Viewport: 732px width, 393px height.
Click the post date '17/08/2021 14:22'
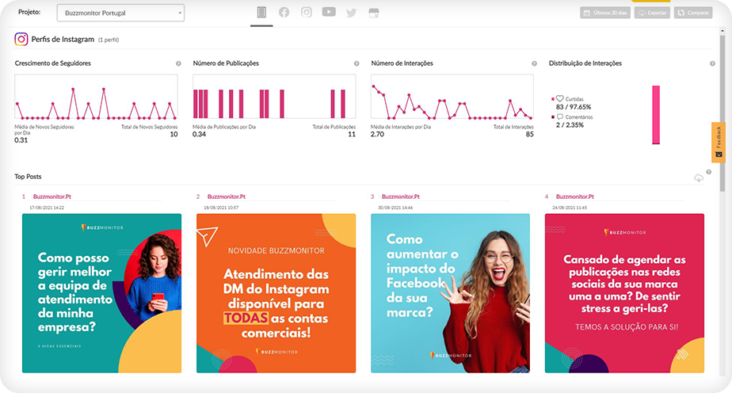(x=47, y=208)
